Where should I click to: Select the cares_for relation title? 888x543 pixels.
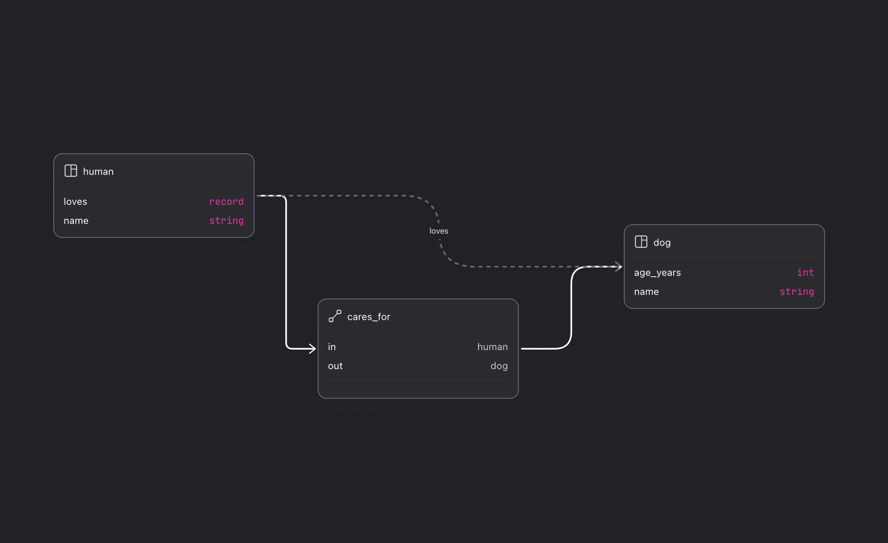coord(369,317)
